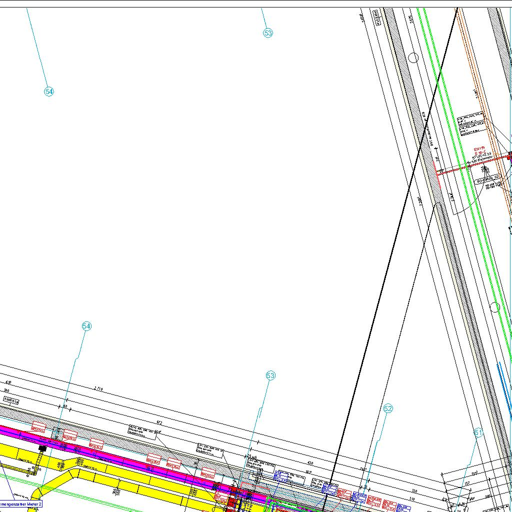Click the 310 dimension text
The image size is (512, 512).
[x=412, y=499]
